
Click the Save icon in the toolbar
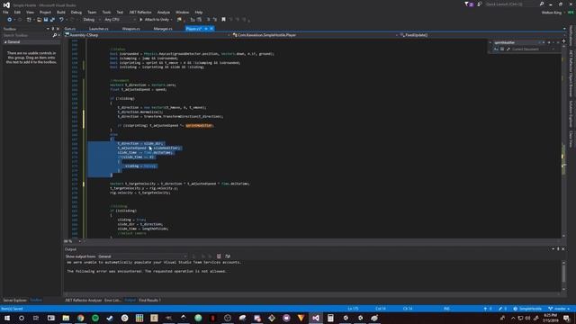click(x=46, y=20)
